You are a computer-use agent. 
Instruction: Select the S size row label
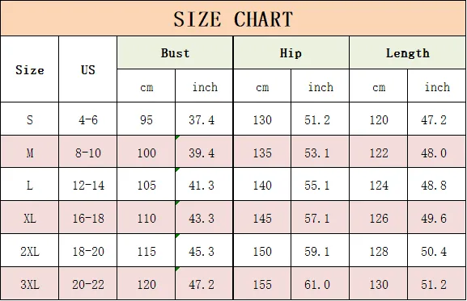[30, 119]
